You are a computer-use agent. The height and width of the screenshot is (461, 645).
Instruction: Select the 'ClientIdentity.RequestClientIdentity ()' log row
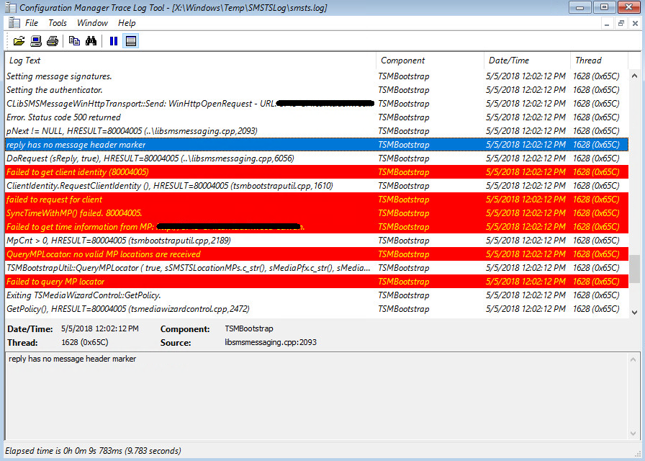click(x=317, y=186)
